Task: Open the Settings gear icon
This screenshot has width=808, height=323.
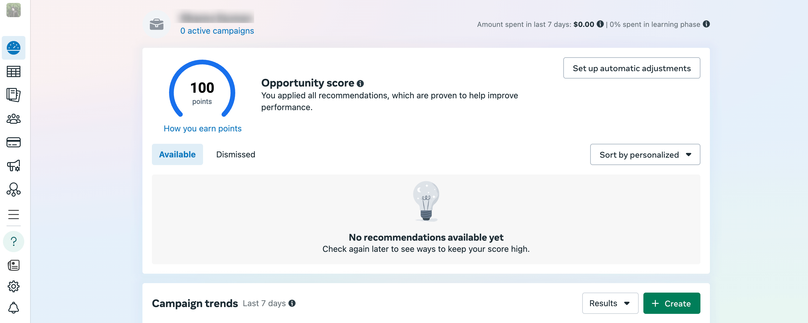Action: [x=13, y=286]
